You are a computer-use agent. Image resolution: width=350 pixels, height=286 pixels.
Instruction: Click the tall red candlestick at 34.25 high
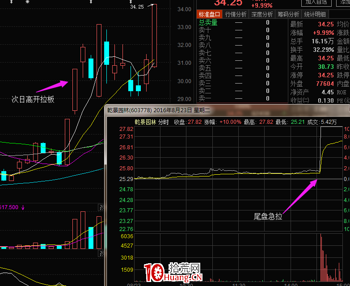click(154, 36)
